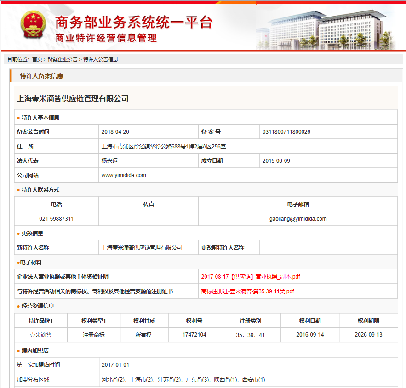Go to 备案企业公告 breadcrumb
The height and width of the screenshot is (388, 406).
tap(63, 59)
